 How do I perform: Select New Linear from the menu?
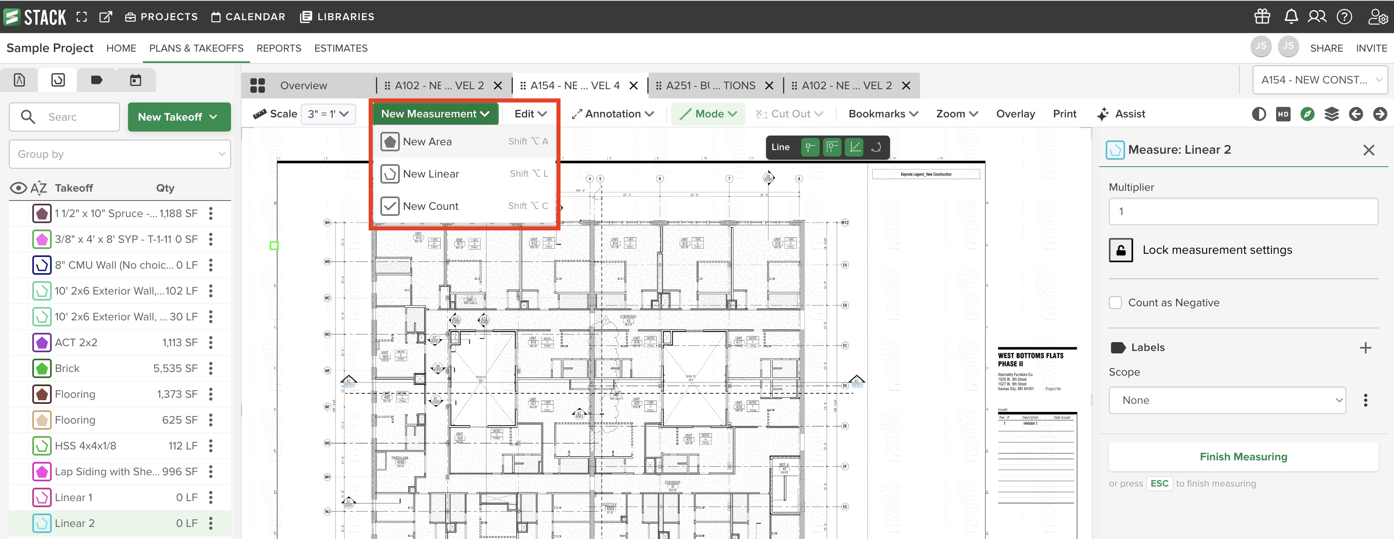coord(465,174)
